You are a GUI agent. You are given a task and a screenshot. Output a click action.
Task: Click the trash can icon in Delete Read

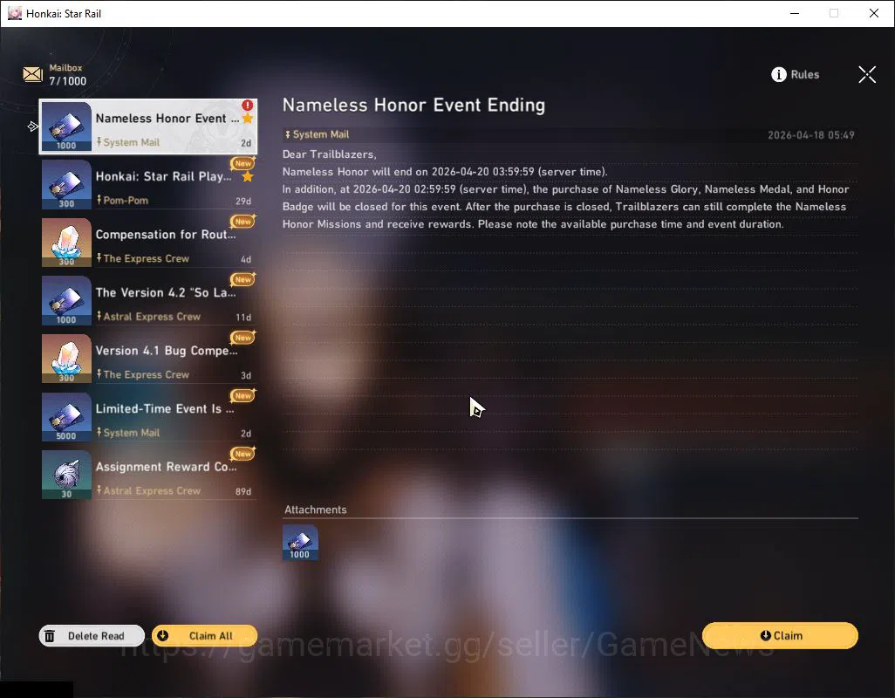pos(51,636)
